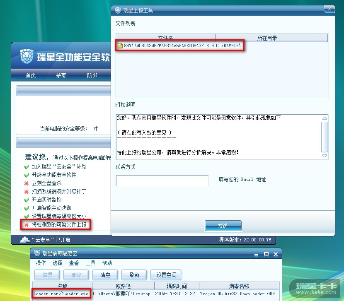Viewport: 344px width, 301px height.
Task: Click the shield icon in 瑞星上报工具 title bar
Action: tap(118, 10)
